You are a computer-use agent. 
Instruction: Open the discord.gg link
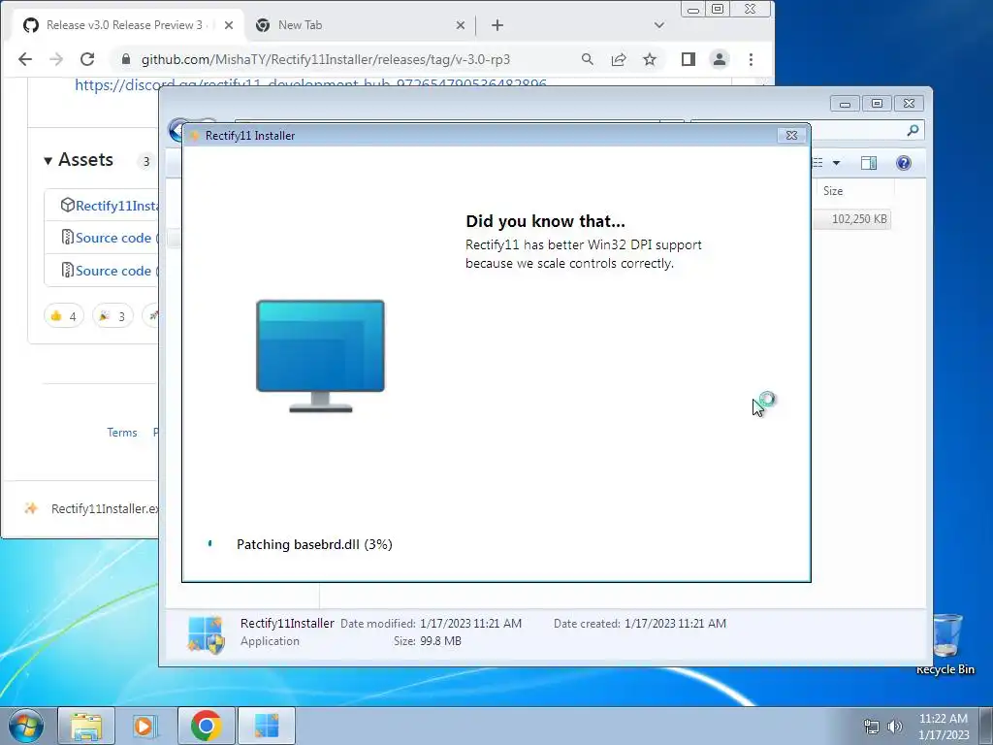pos(310,84)
